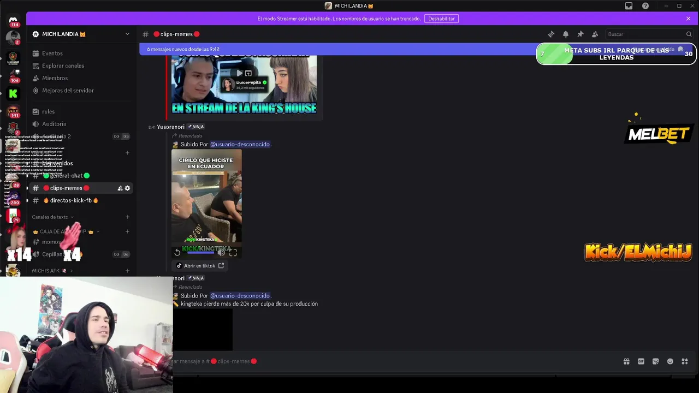Select the rules channel
This screenshot has width=699, height=393.
[x=48, y=111]
